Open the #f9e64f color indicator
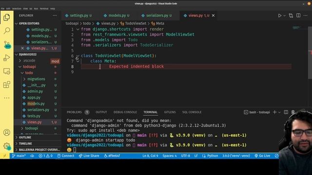The image size is (312, 175). [x=112, y=156]
